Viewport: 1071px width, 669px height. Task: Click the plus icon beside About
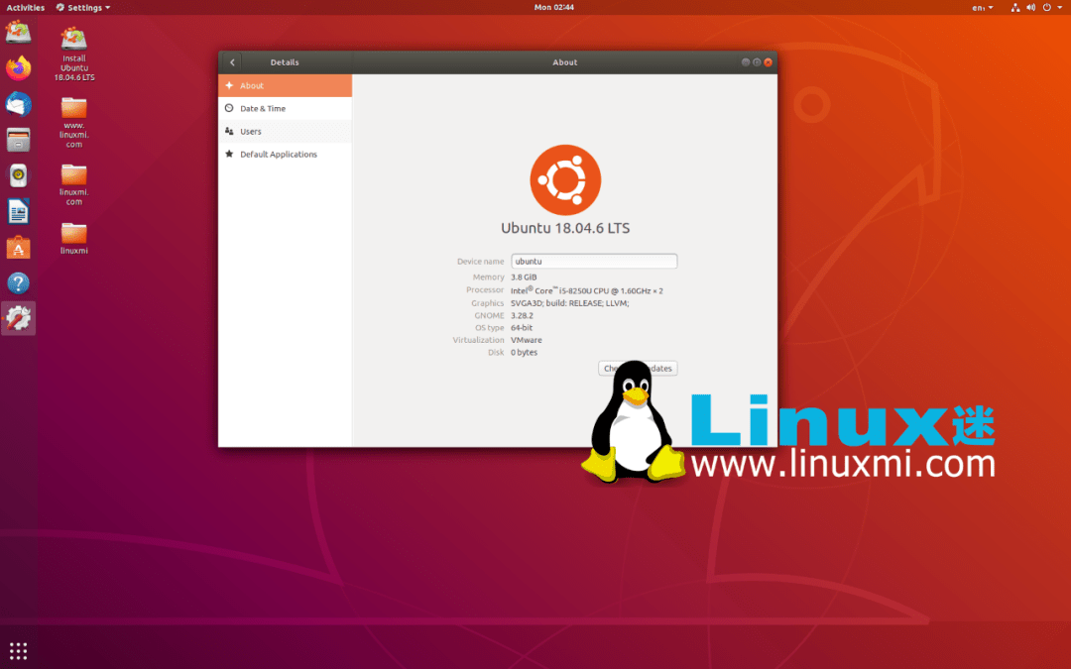tap(229, 85)
